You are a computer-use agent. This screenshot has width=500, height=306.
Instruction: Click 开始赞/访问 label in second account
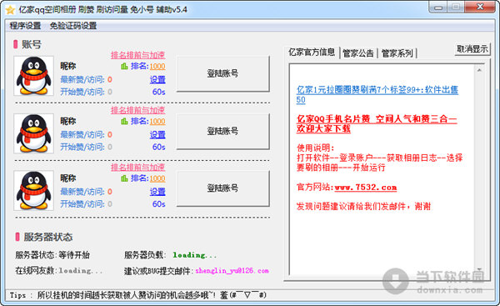coord(82,147)
